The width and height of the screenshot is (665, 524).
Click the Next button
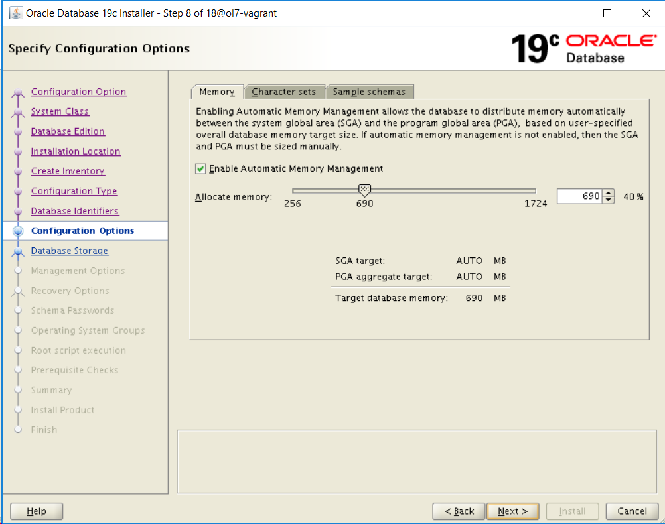(513, 511)
